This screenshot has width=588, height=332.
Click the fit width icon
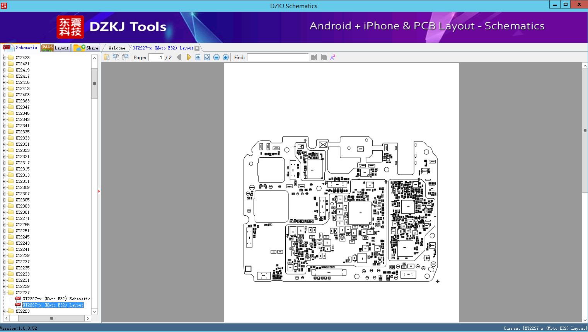198,57
